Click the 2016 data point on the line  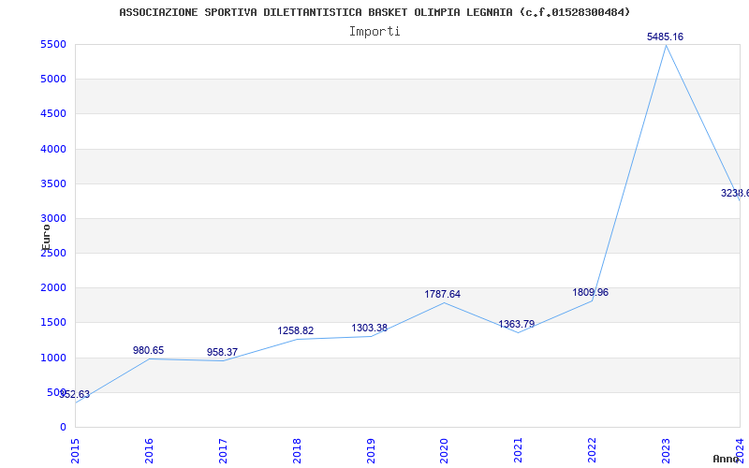[149, 358]
